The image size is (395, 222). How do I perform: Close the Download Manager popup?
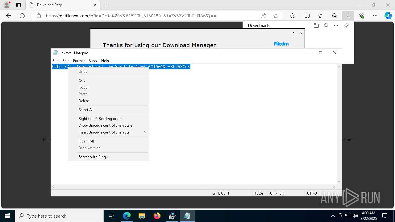coord(301,33)
